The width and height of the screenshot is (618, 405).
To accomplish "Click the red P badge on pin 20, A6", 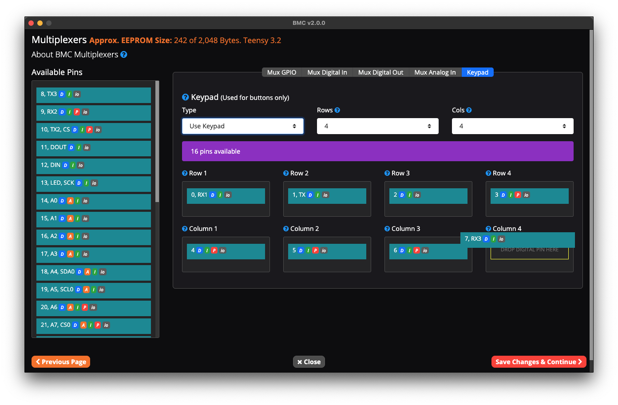I will [85, 307].
